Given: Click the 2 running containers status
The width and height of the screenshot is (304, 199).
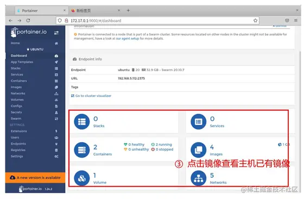Looking at the screenshot, I should (162, 145).
